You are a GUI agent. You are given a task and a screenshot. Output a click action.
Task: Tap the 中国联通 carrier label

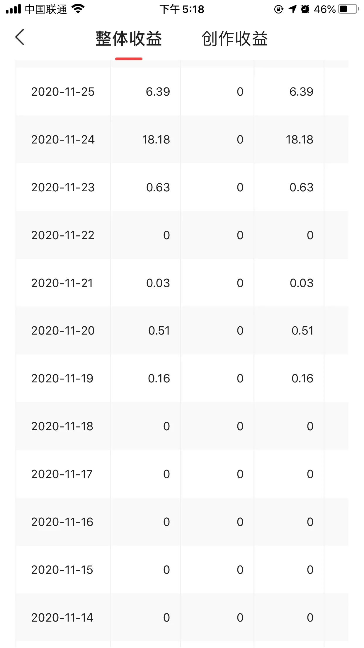(x=46, y=9)
